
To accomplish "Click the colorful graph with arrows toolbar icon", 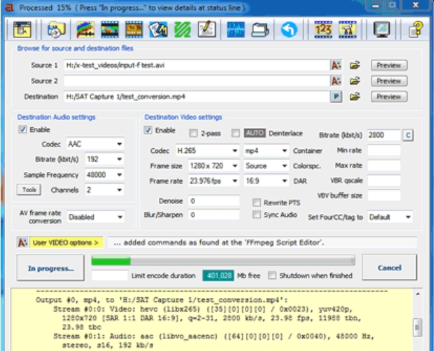I will [x=85, y=30].
